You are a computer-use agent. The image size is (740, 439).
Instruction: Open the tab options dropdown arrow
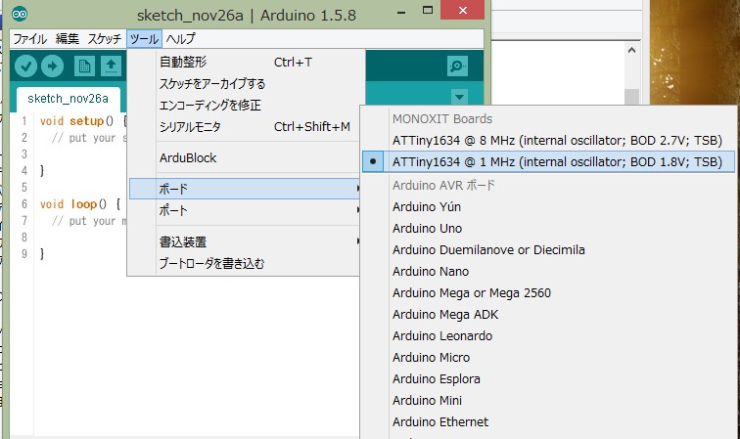[459, 97]
